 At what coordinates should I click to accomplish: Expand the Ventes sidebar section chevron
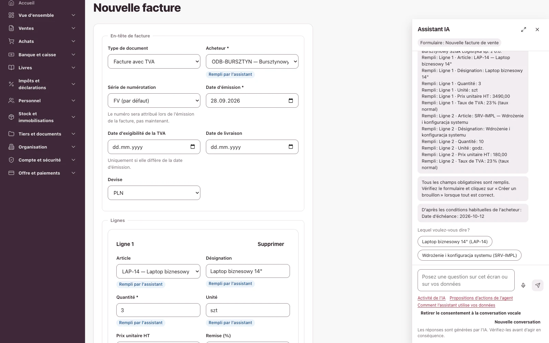(73, 28)
